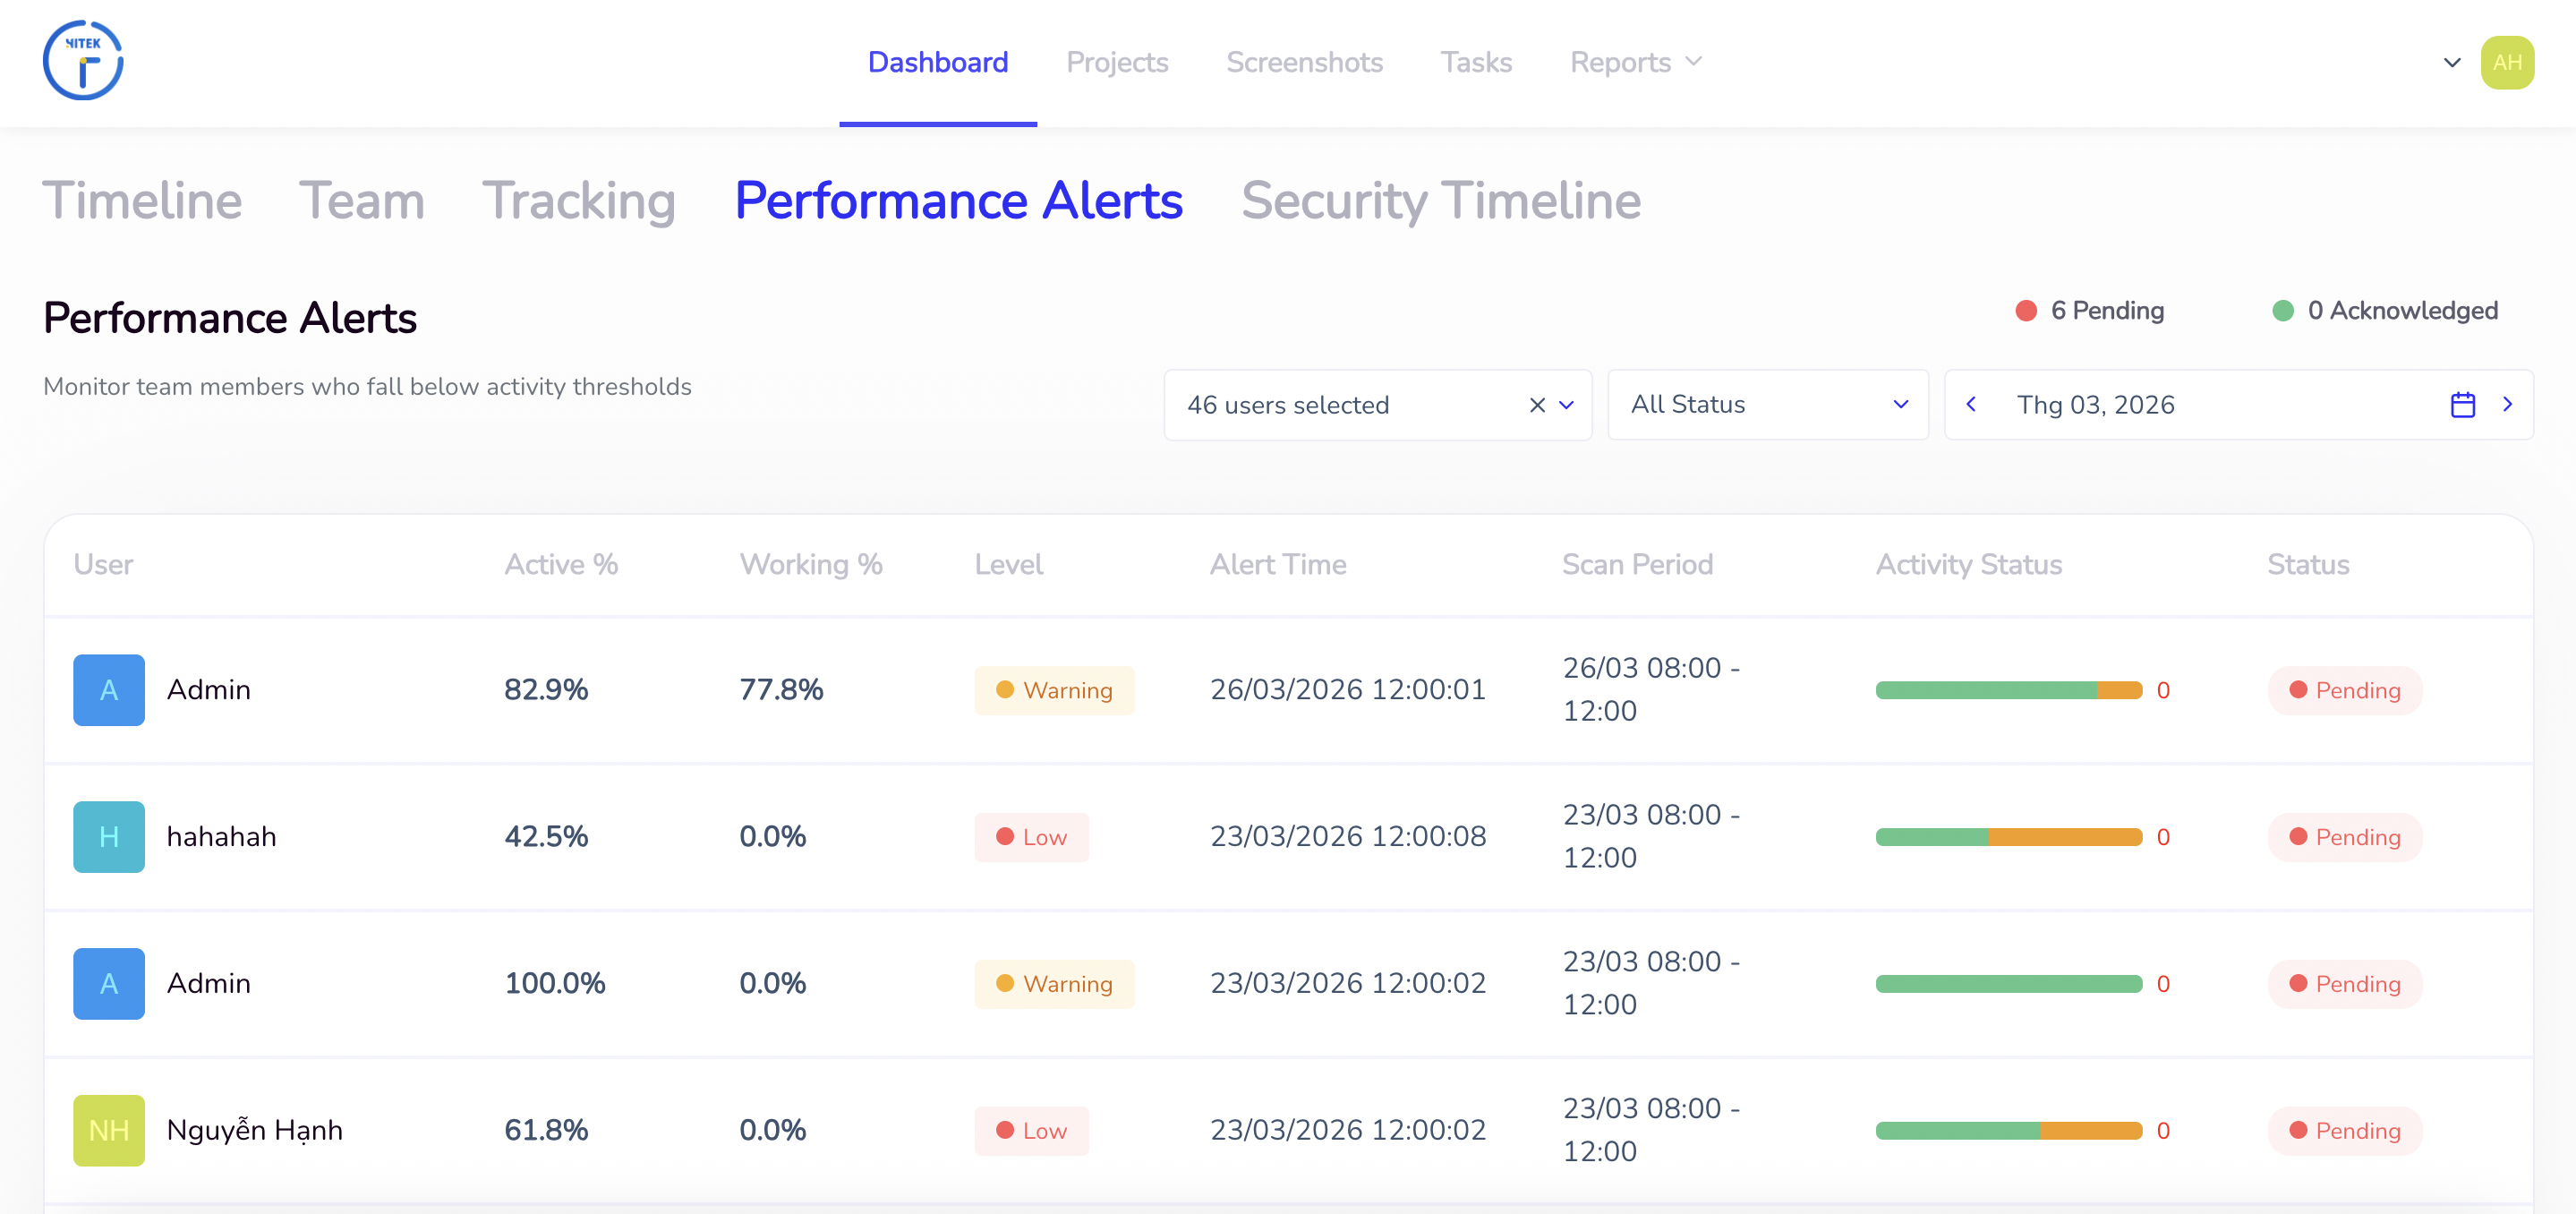Select the Performance Alerts sub-tab
Screen dimensions: 2576x1214
[x=958, y=201]
